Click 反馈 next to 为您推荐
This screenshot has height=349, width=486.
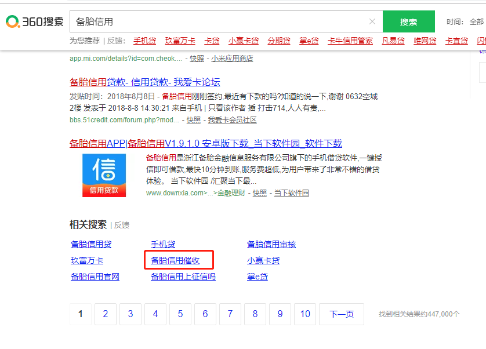116,41
